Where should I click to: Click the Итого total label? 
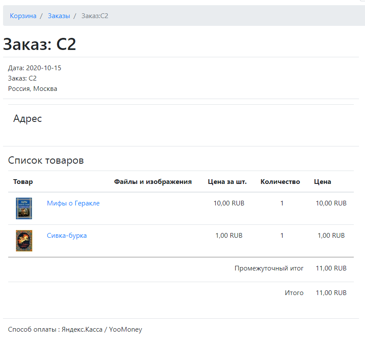pyautogui.click(x=294, y=293)
